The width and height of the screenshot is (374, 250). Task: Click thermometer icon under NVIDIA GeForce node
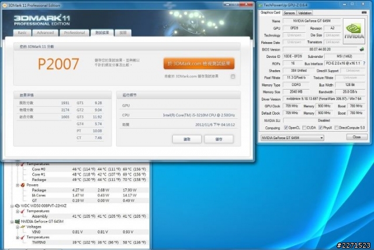23,237
